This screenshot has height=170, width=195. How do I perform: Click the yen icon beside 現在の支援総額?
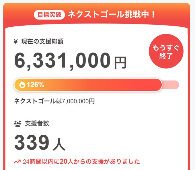(x=16, y=42)
